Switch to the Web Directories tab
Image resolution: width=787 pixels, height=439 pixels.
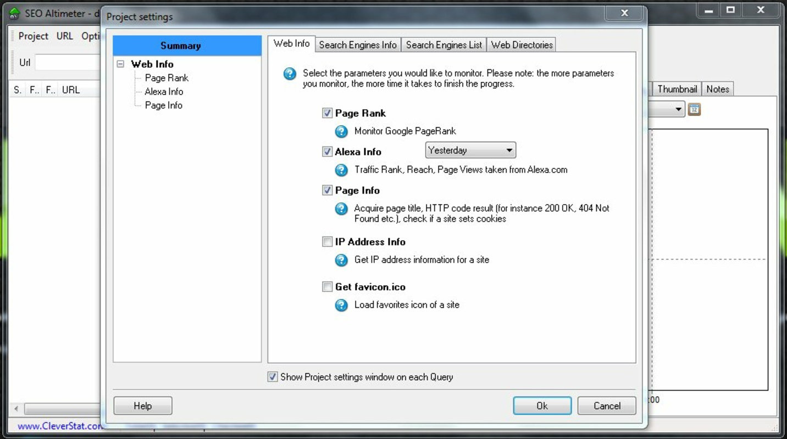click(522, 45)
